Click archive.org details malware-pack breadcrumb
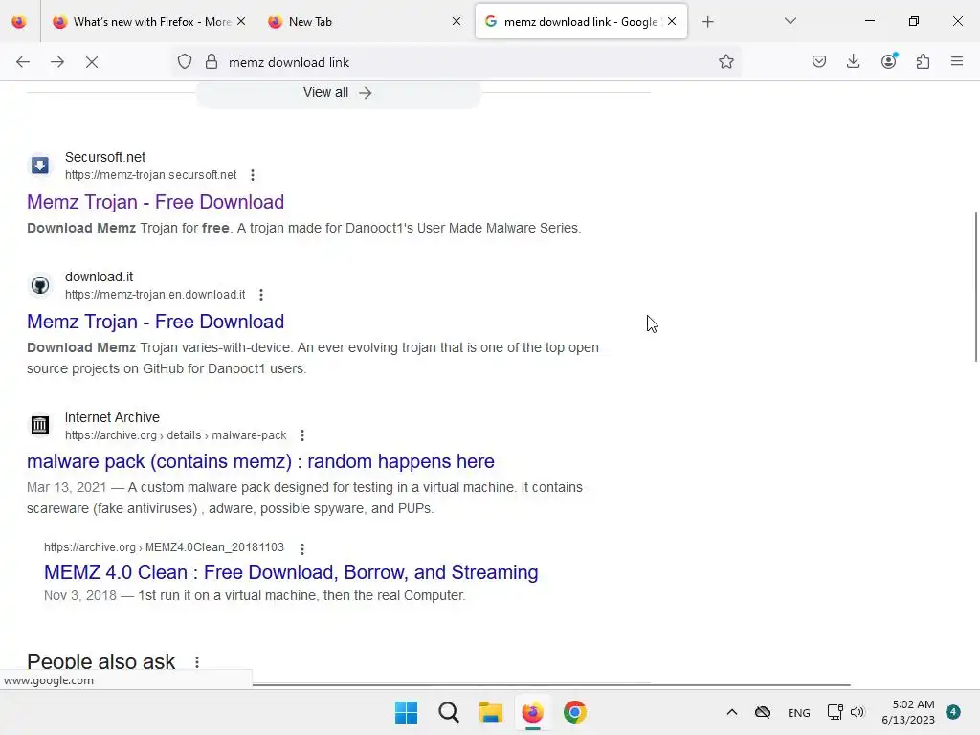Image resolution: width=980 pixels, height=735 pixels. (176, 435)
